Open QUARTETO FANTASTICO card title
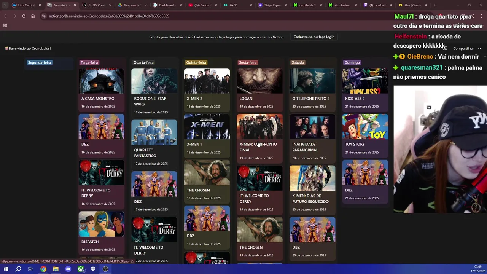Image resolution: width=487 pixels, height=274 pixels. tap(145, 153)
